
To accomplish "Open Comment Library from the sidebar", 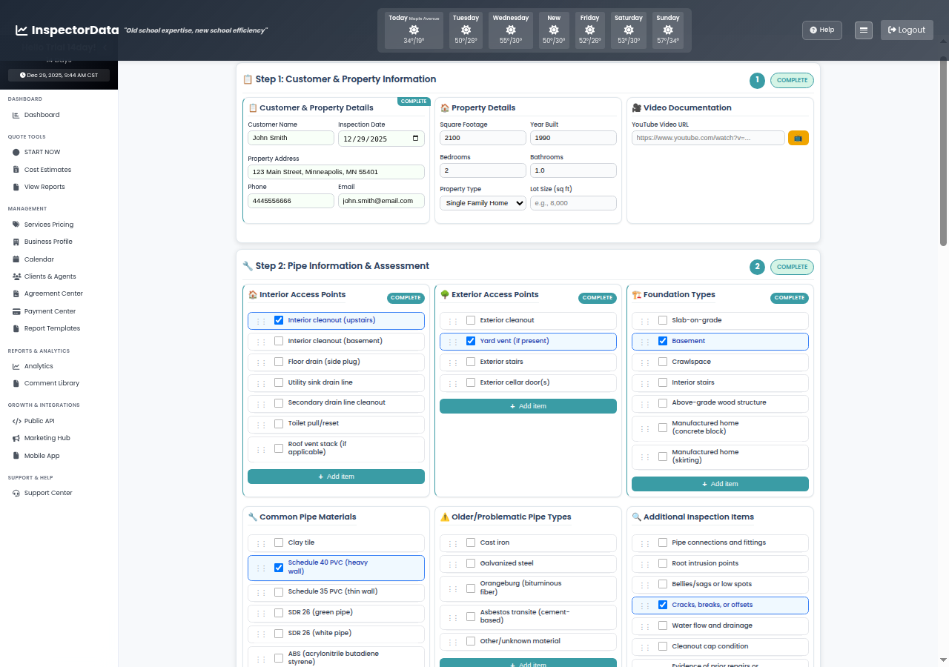I will coord(51,383).
